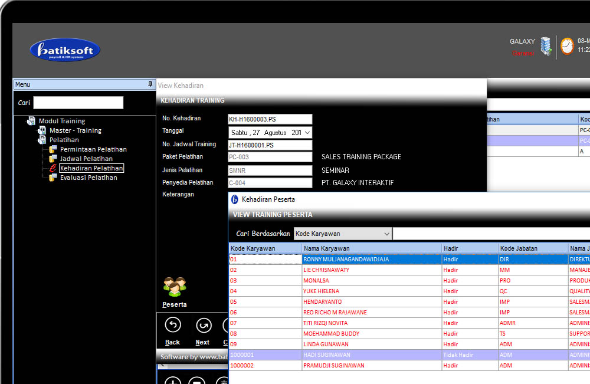The width and height of the screenshot is (590, 384).
Task: Pin the Menu panel with pushpin icon
Action: coord(150,84)
